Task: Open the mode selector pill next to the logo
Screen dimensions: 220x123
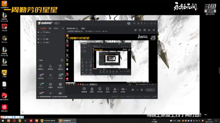Action: tap(57, 23)
